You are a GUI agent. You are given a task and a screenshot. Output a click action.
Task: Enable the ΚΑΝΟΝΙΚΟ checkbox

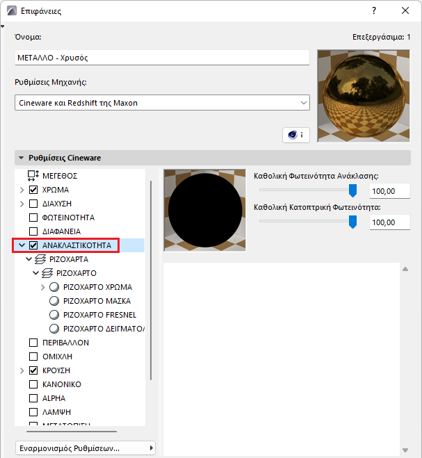click(33, 384)
